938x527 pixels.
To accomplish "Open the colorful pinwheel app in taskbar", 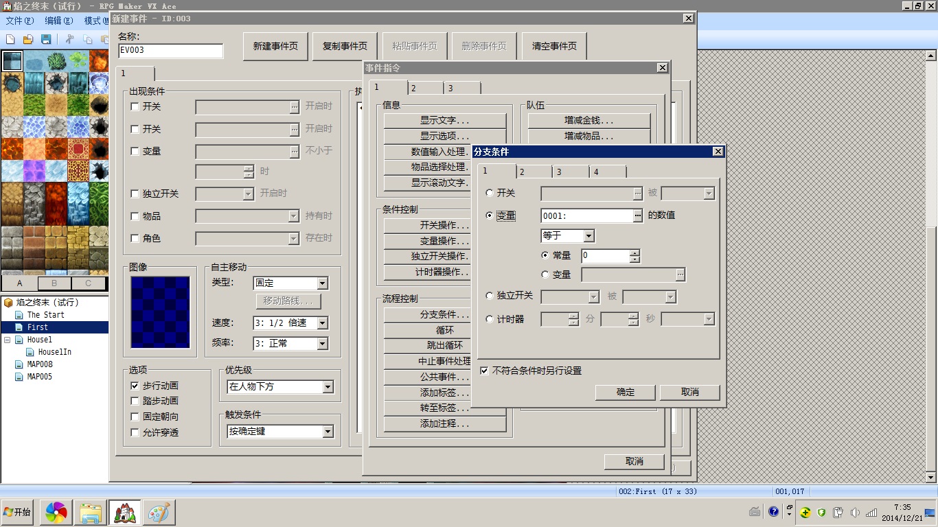I will (56, 512).
